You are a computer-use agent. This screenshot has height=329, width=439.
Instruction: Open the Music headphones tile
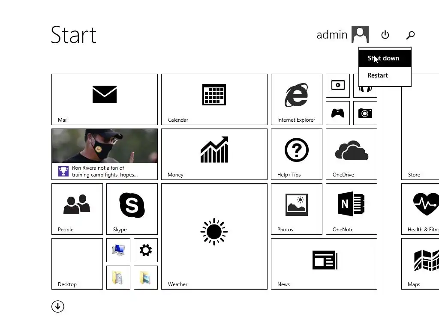[365, 92]
